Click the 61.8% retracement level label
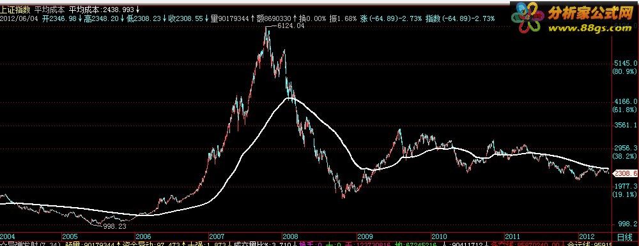The image size is (639, 246). coord(626,110)
